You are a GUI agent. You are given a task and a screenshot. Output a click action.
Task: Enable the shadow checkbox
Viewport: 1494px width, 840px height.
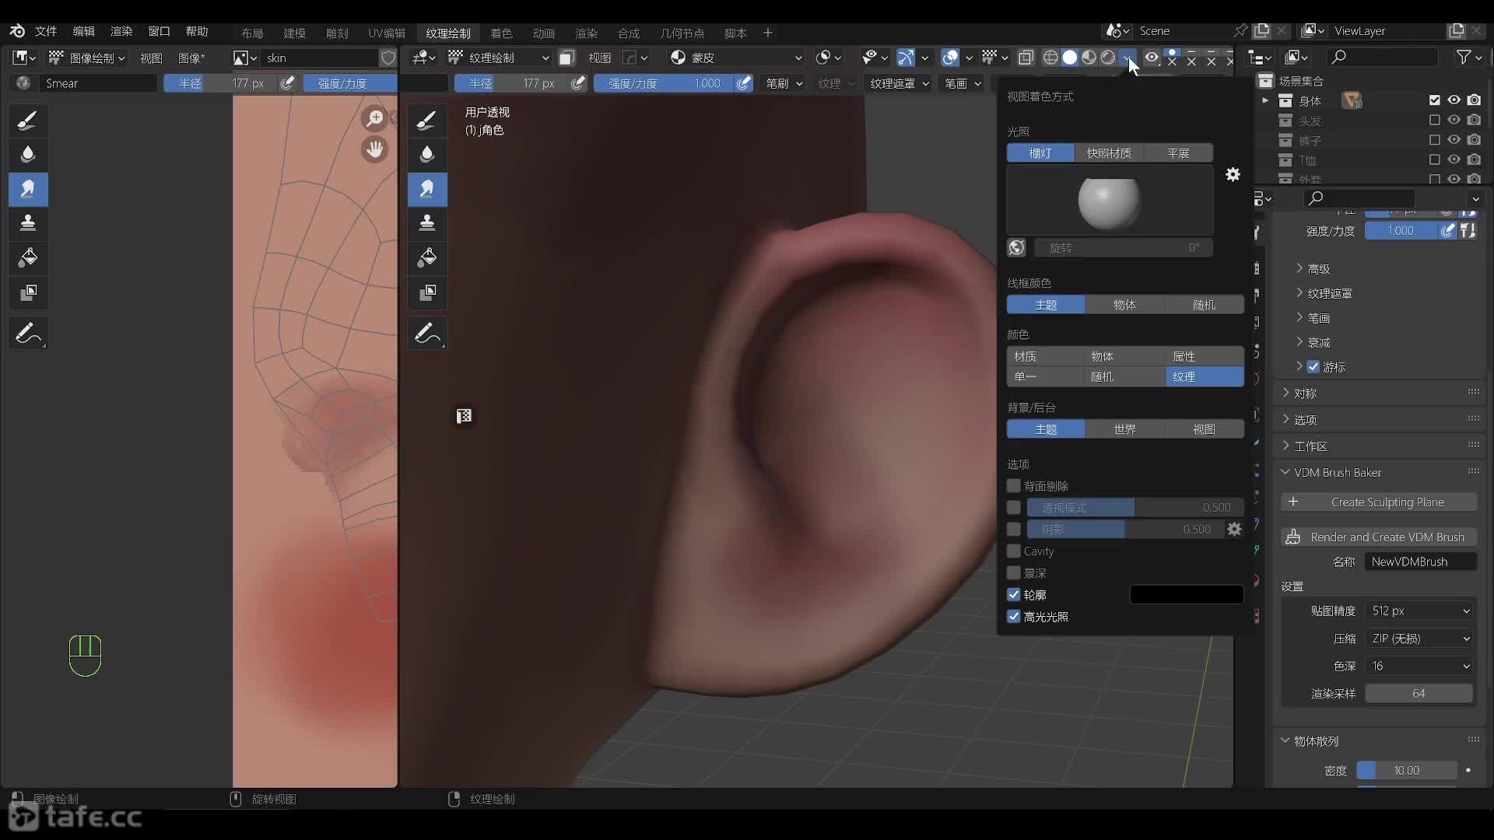[1013, 530]
